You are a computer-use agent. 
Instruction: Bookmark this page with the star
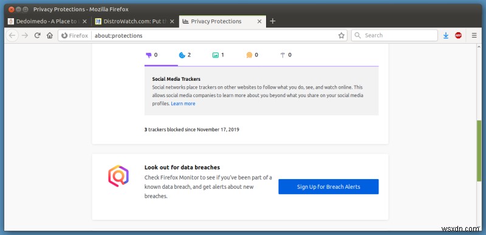click(341, 36)
